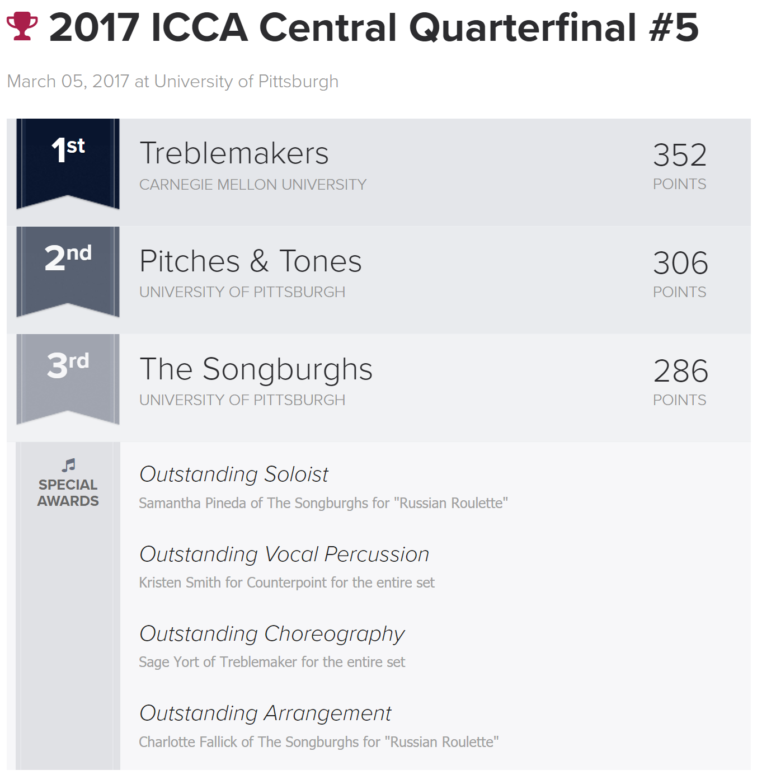Select the Outstanding Soloist award heading

point(234,474)
